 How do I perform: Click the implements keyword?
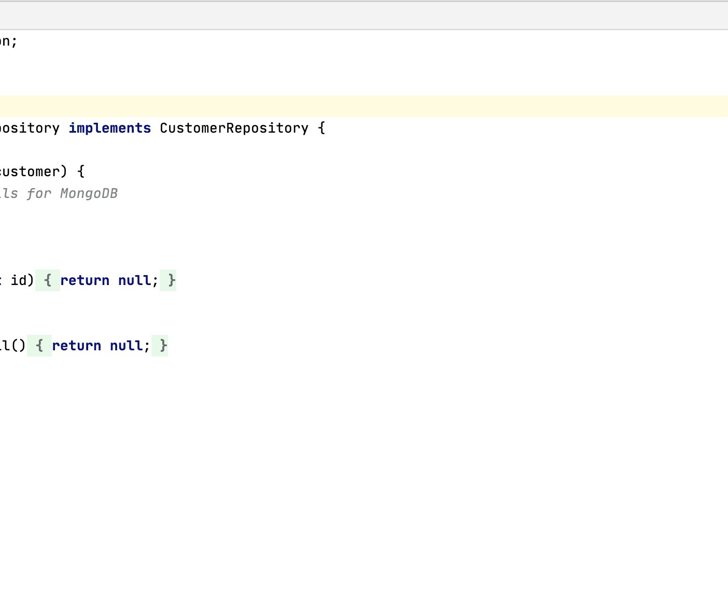[x=110, y=128]
